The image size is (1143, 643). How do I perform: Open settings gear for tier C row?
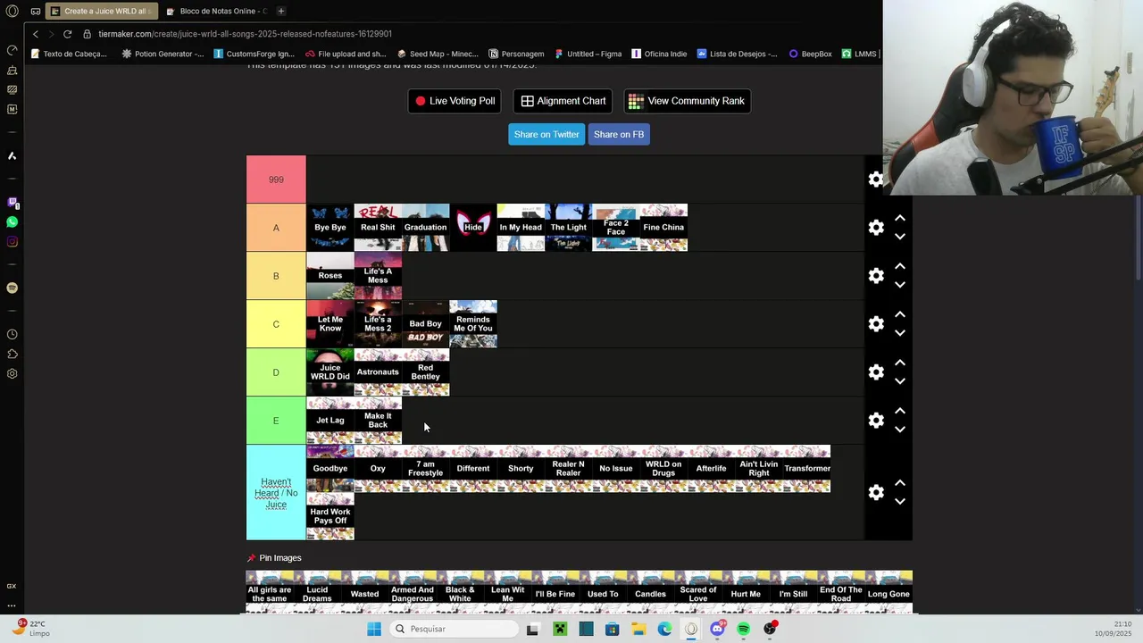(x=876, y=324)
